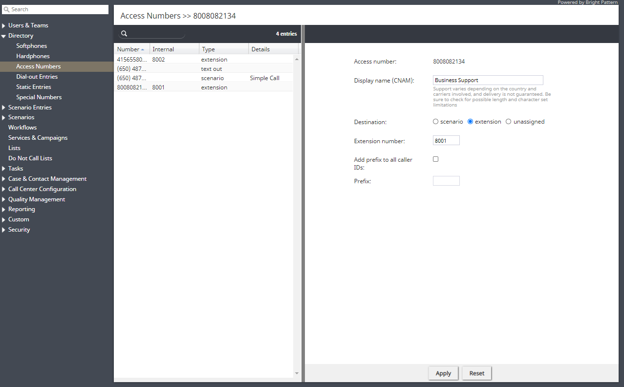The width and height of the screenshot is (624, 387).
Task: Open Hardphones in Directory
Action: [x=33, y=56]
